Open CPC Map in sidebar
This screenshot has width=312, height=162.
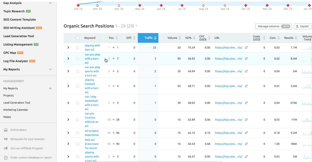[x=10, y=53]
